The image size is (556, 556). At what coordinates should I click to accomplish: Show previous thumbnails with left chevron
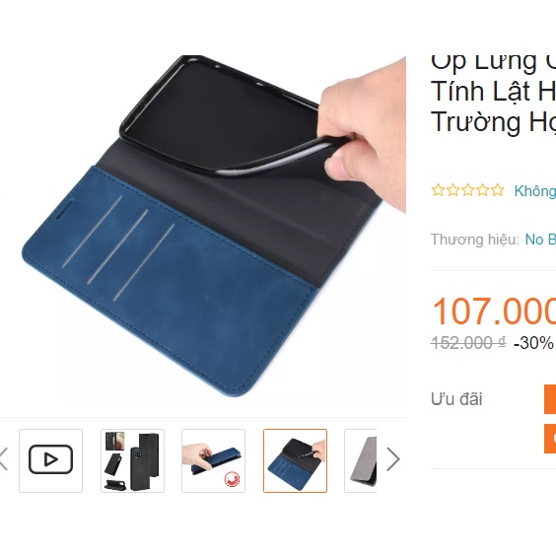point(4,459)
